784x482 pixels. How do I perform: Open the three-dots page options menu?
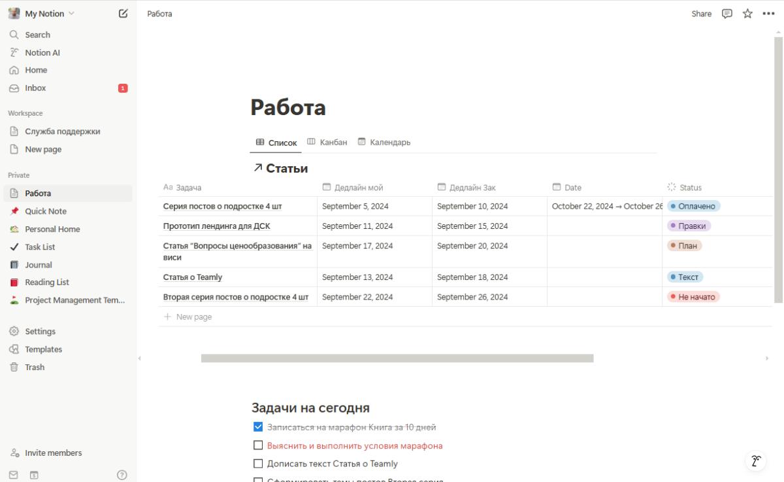point(768,14)
